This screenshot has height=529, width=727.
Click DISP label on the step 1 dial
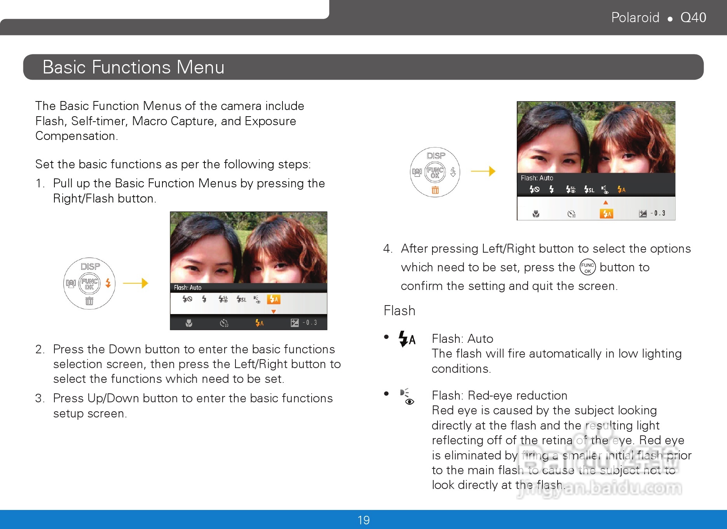pos(90,267)
